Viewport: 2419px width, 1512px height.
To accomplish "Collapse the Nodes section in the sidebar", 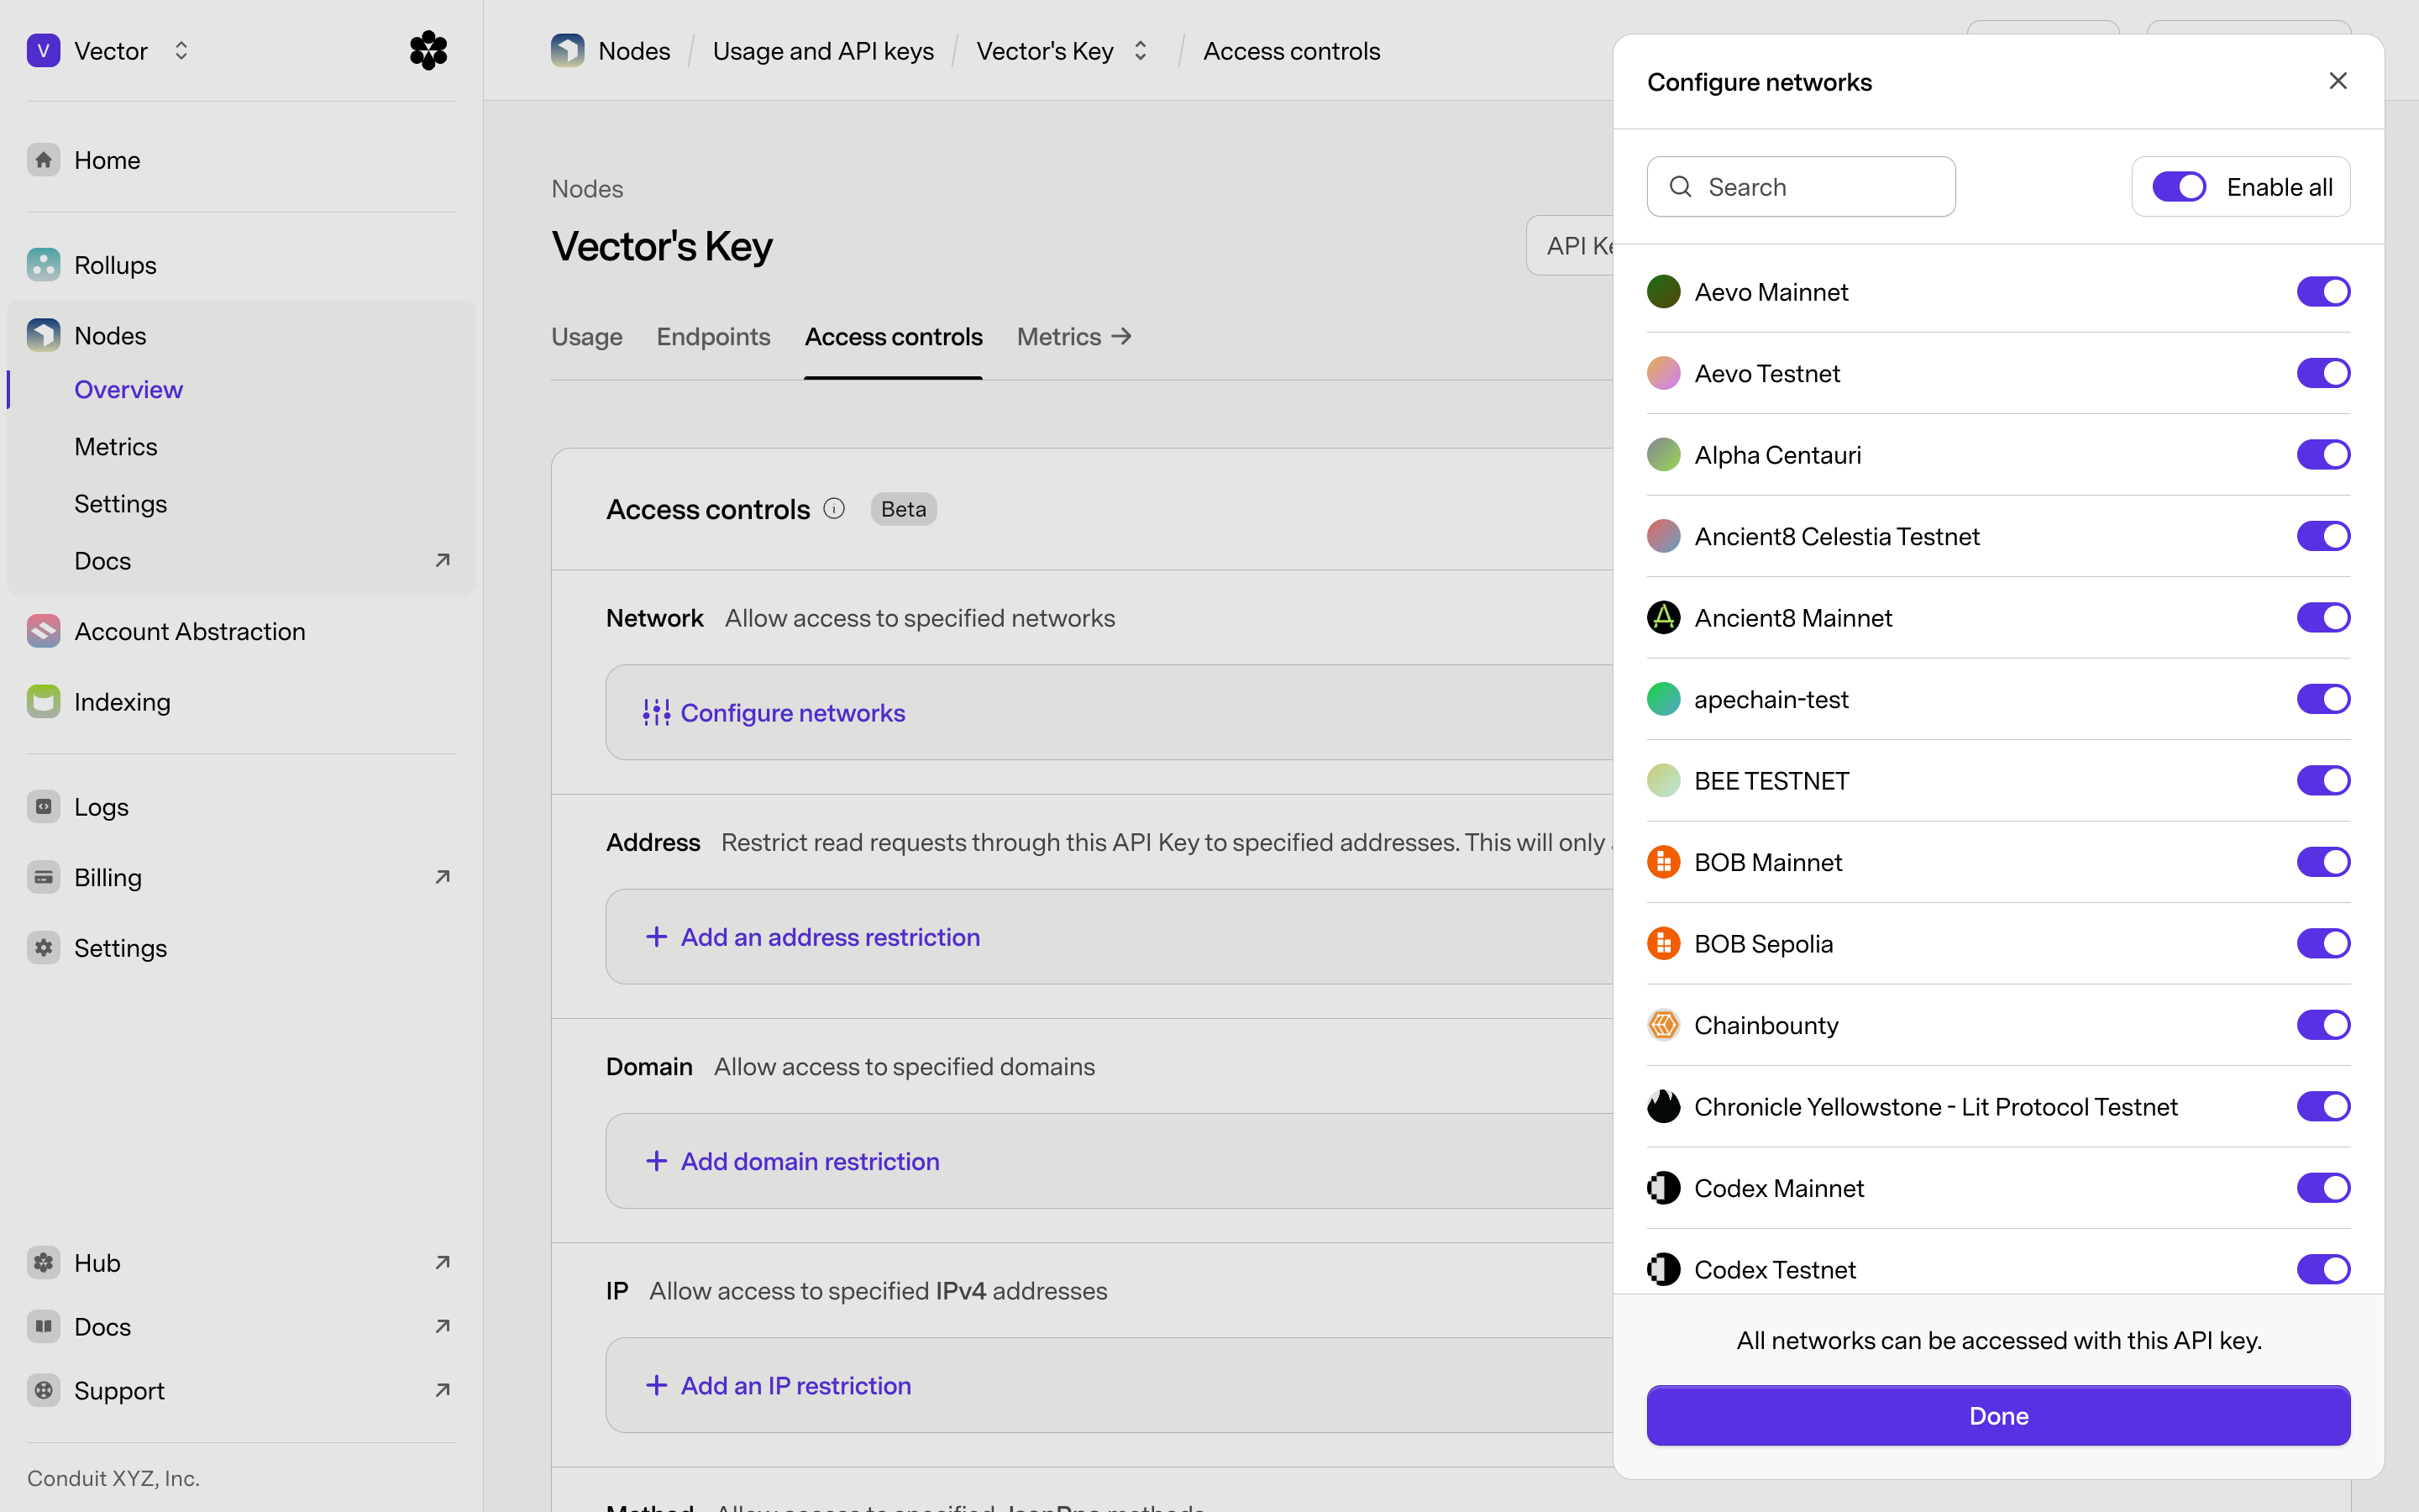I will pyautogui.click(x=110, y=335).
